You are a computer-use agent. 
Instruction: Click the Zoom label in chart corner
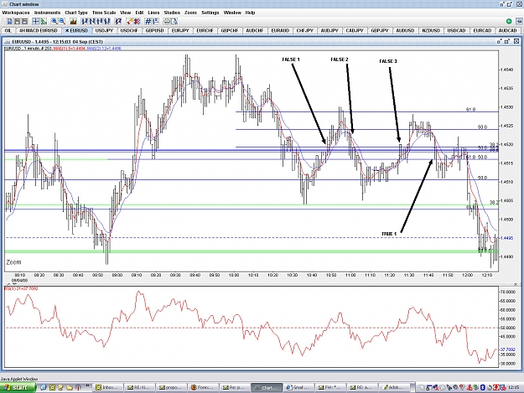[x=13, y=262]
